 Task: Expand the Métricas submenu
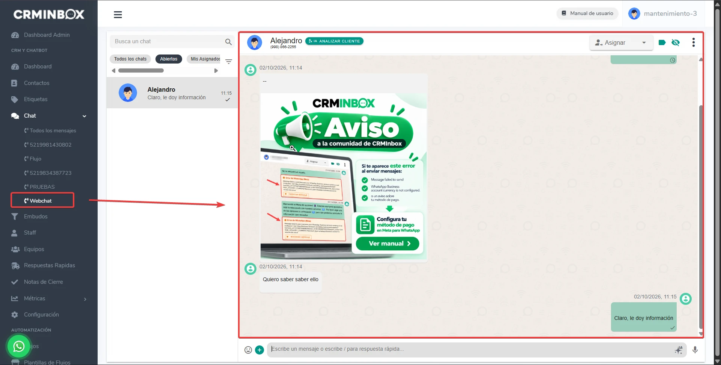(x=49, y=298)
